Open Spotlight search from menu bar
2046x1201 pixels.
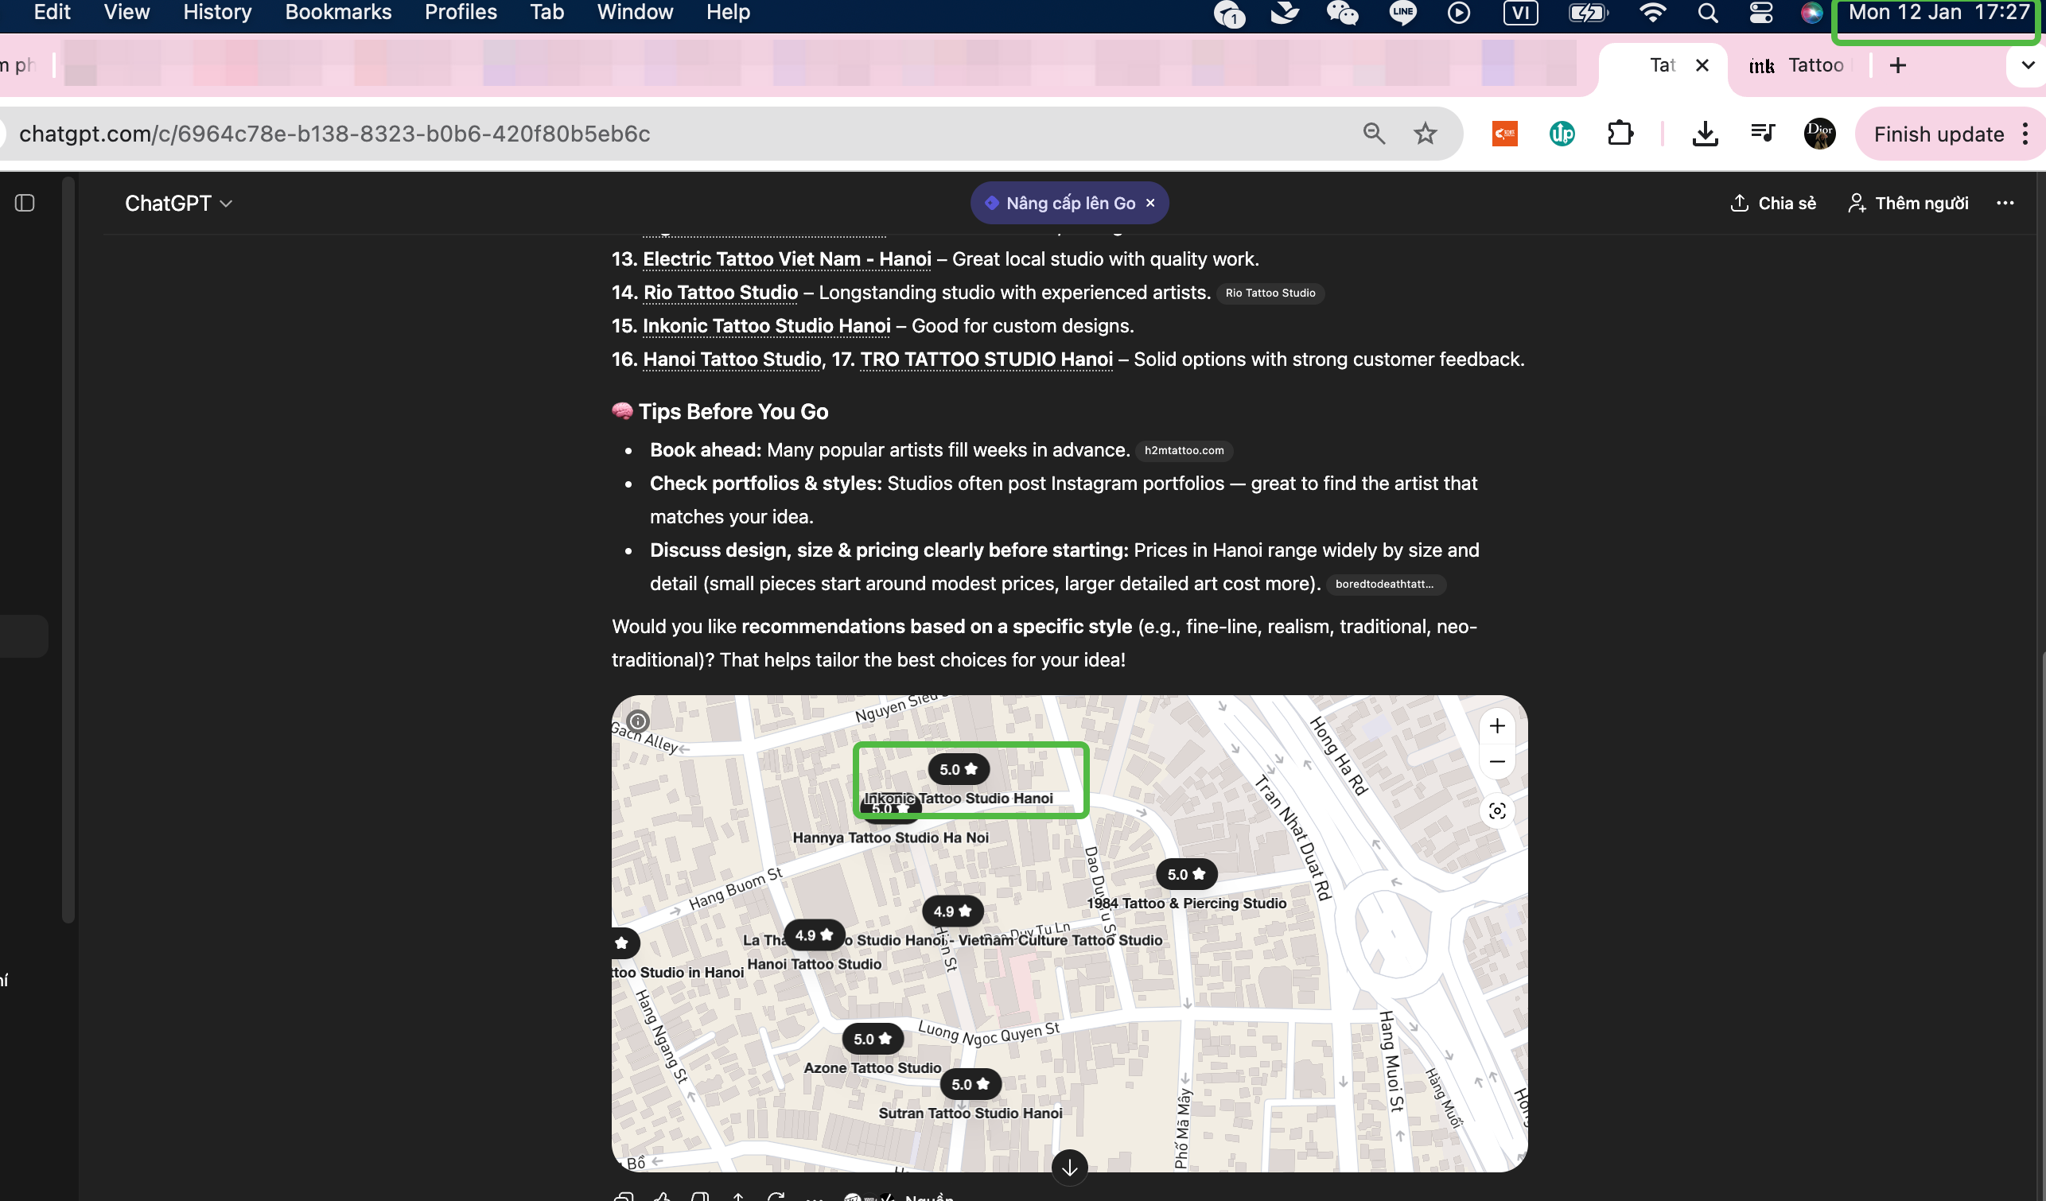point(1707,12)
